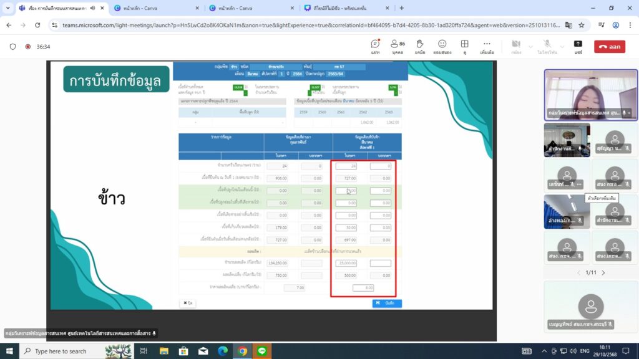639x359 pixels.
Task: Open the meeting chat panel
Action: (375, 46)
